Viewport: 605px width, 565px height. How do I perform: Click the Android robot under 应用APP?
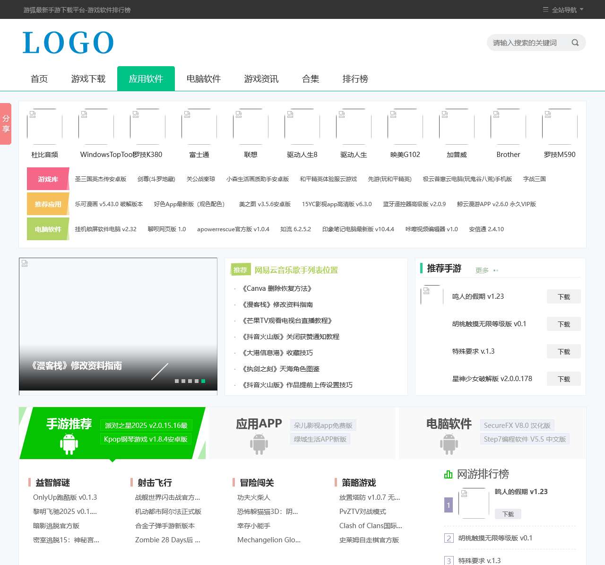259,444
